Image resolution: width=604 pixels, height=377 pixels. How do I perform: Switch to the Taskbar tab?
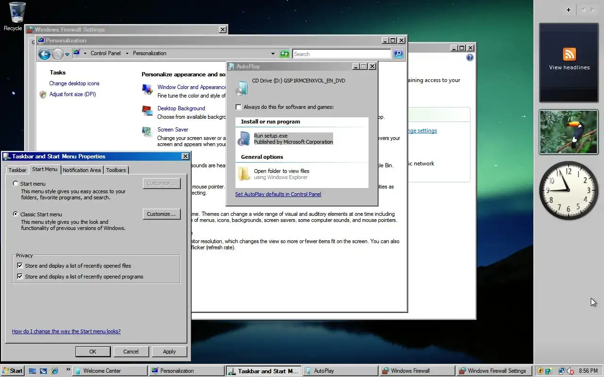(x=17, y=170)
